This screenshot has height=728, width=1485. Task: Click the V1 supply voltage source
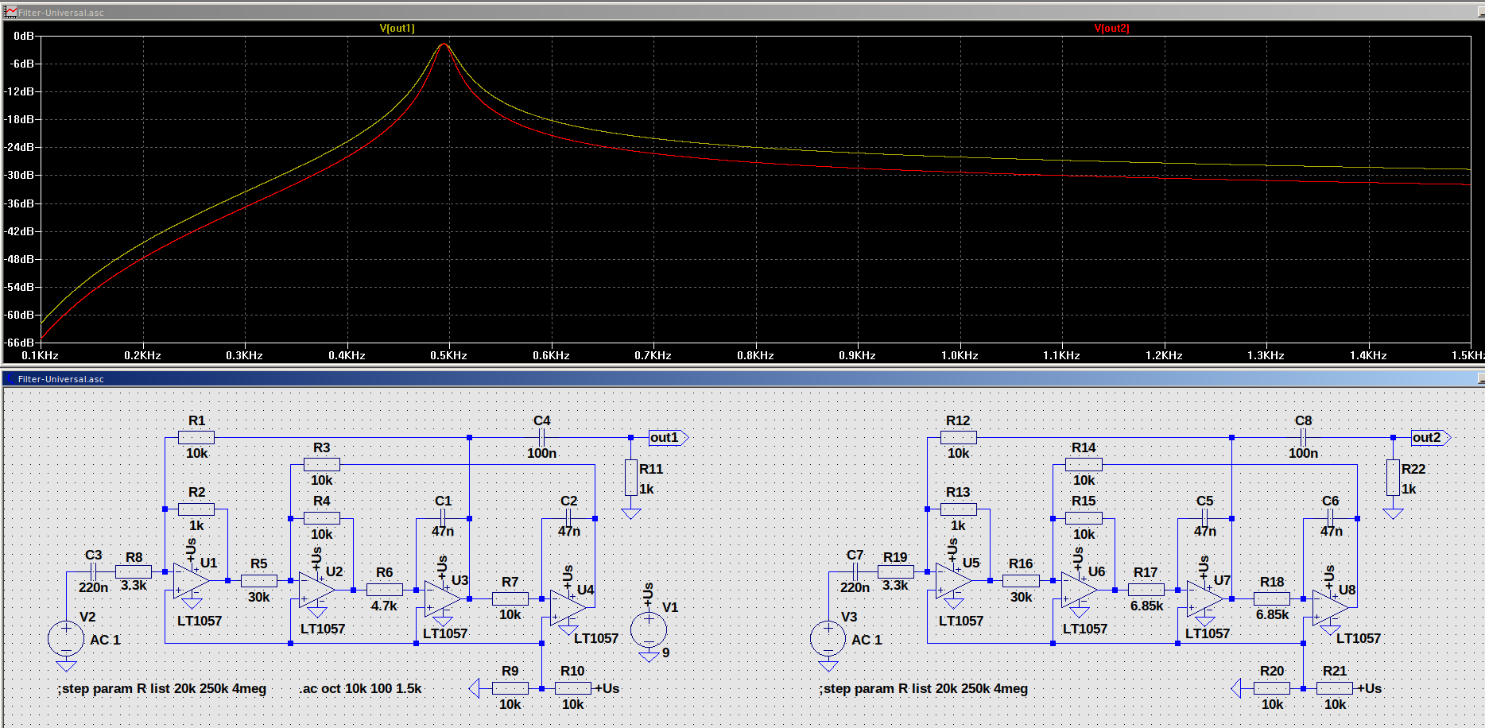tap(648, 629)
